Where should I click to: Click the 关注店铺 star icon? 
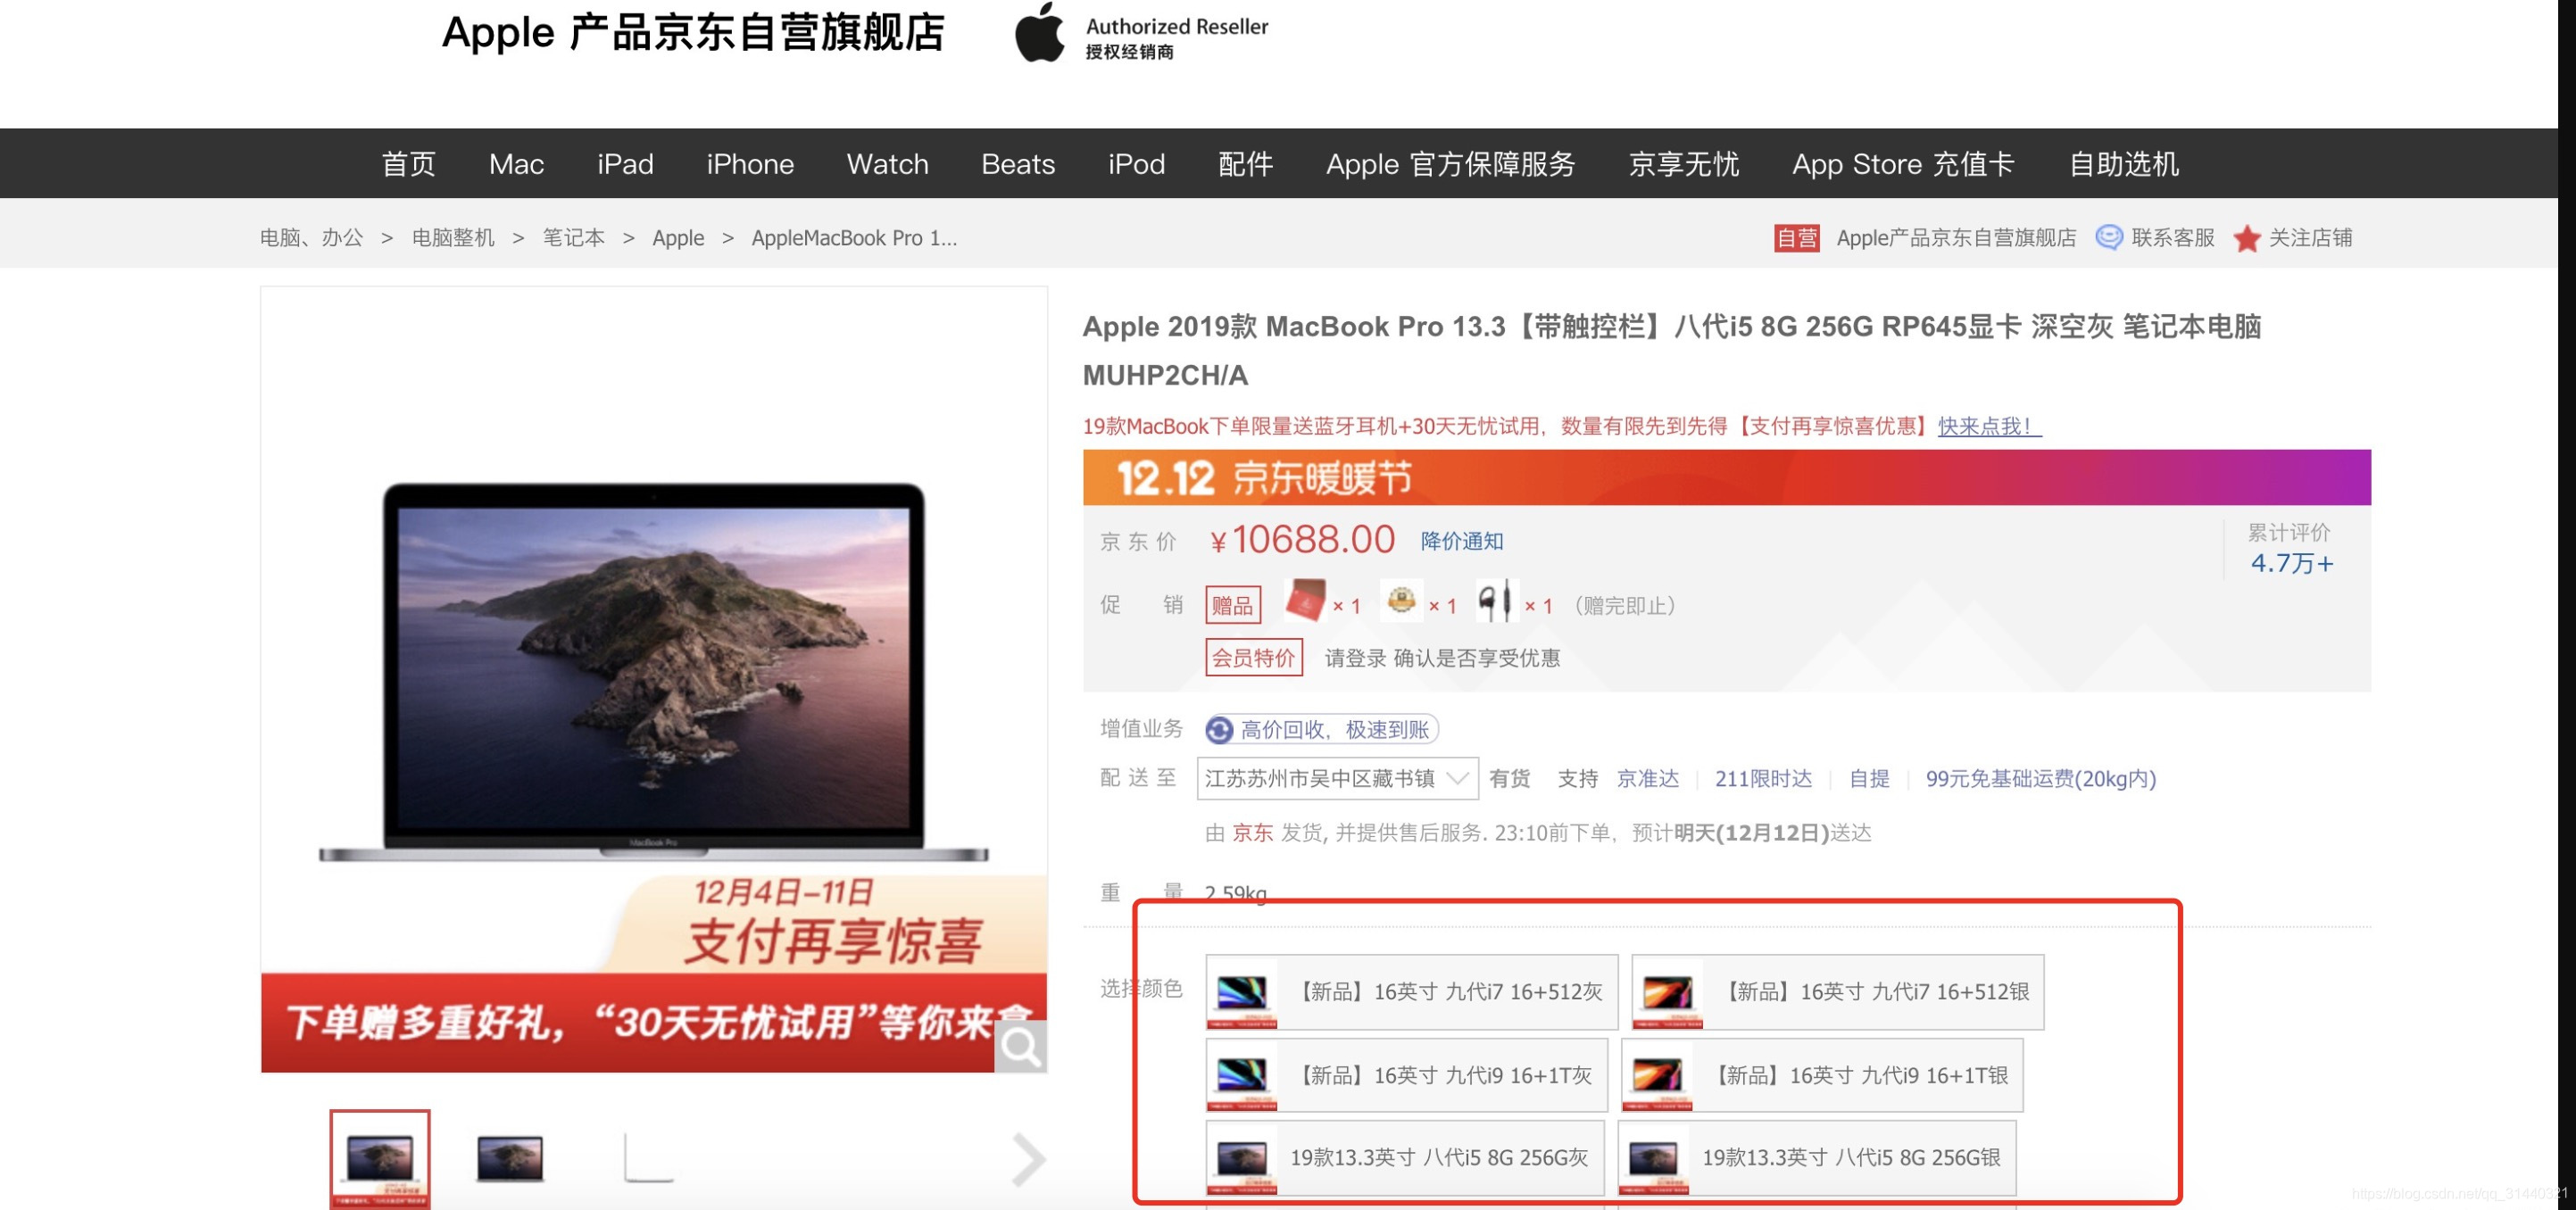(2248, 238)
